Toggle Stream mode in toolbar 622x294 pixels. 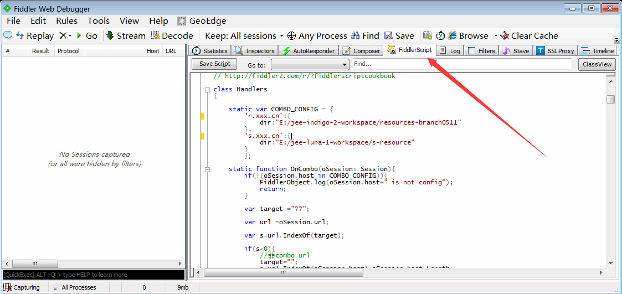click(x=126, y=35)
